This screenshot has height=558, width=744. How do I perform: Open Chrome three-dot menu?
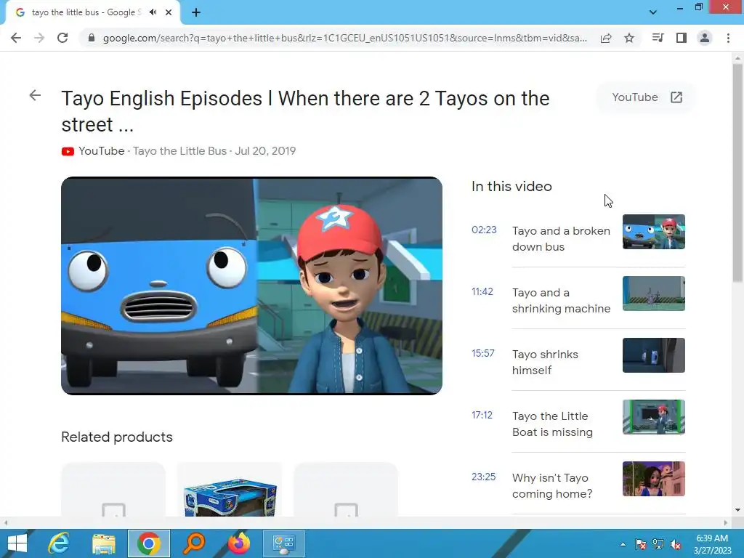point(728,38)
